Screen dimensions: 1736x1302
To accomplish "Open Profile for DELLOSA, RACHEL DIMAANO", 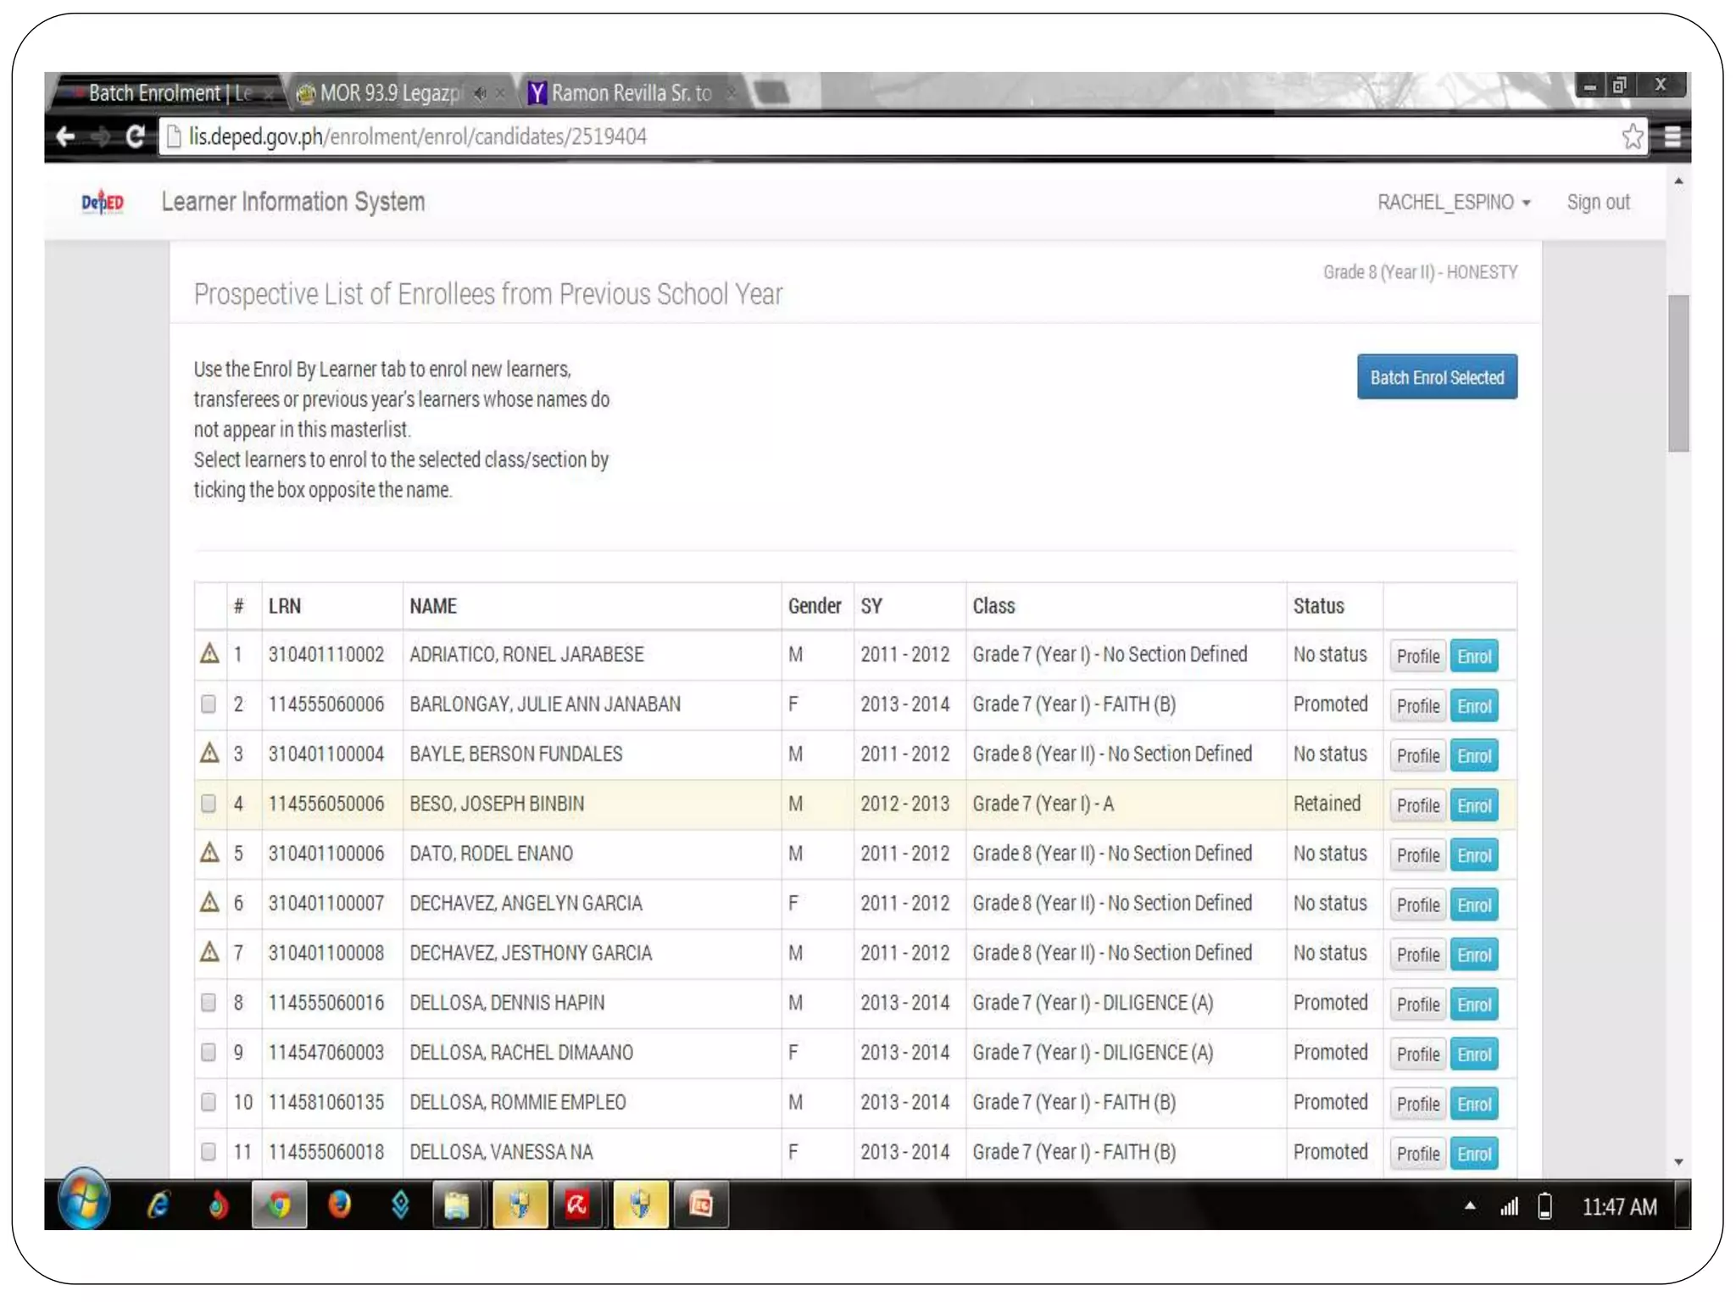I will tap(1417, 1054).
